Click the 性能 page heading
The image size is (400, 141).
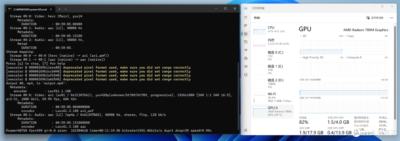click(257, 18)
